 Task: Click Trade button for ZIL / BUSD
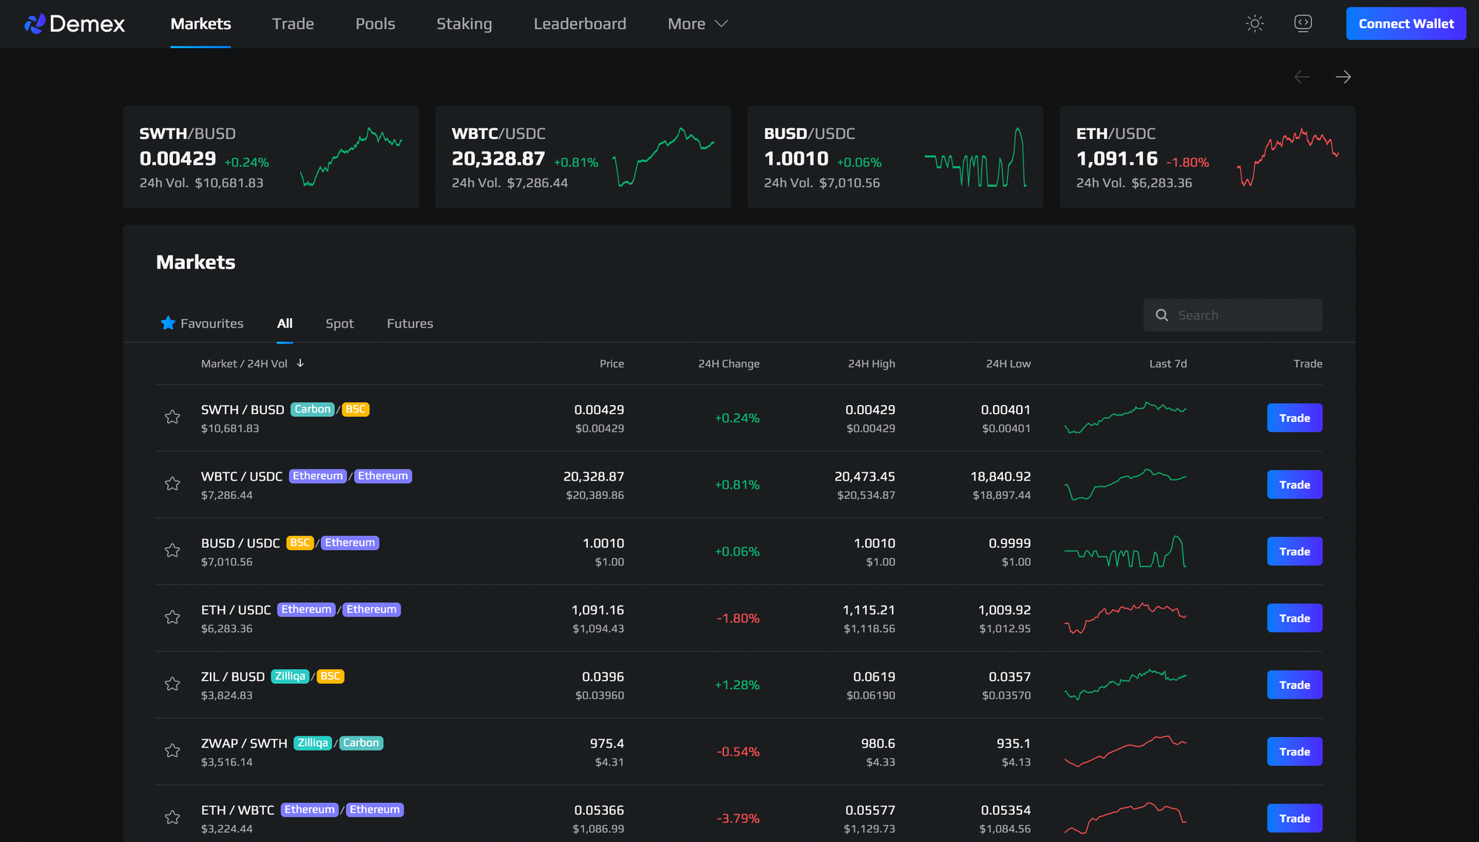coord(1295,685)
